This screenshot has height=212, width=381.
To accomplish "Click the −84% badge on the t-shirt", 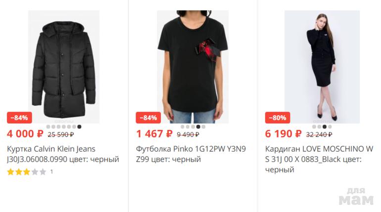I will 148,118.
